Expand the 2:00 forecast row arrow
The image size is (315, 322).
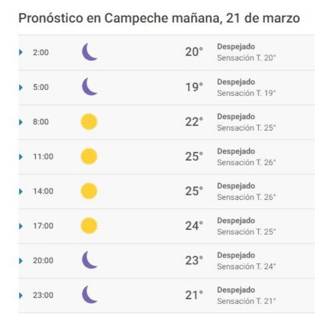[x=21, y=53]
